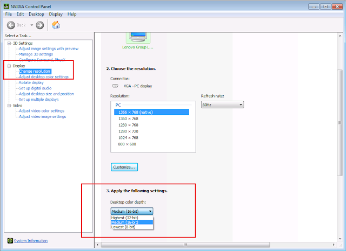Collapse the Display tree node

point(9,66)
